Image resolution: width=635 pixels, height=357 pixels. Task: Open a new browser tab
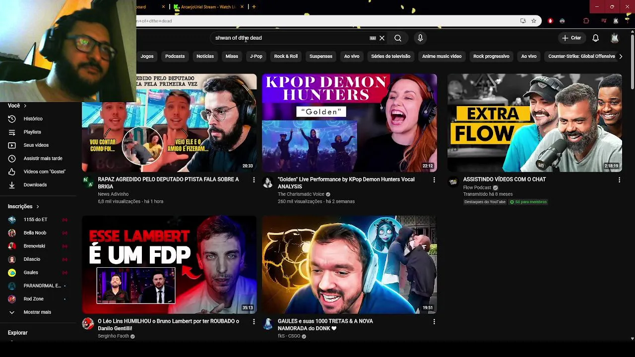point(254,7)
